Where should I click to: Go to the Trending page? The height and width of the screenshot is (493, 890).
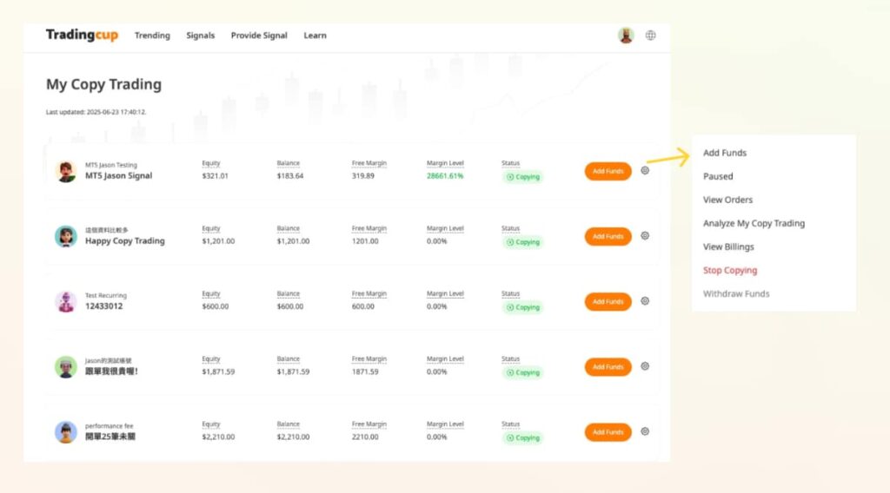pyautogui.click(x=152, y=36)
